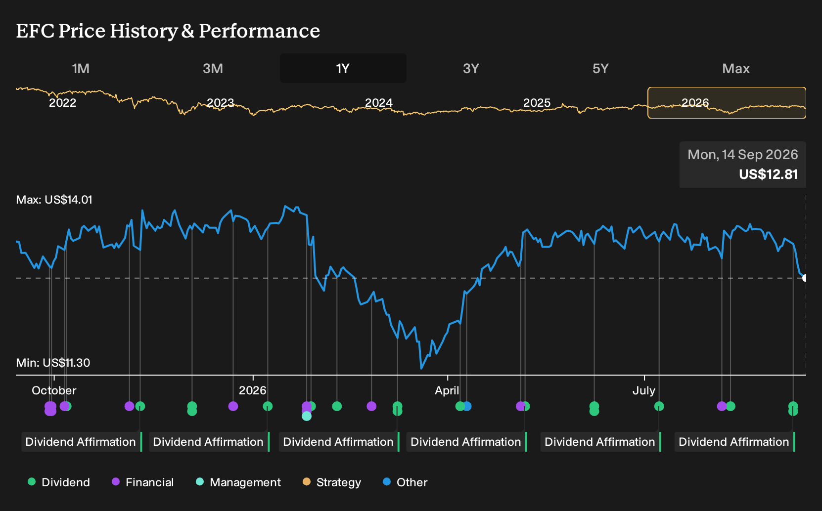The image size is (822, 511).
Task: Open the fifth Dividend Affirmation label from left
Action: [601, 442]
